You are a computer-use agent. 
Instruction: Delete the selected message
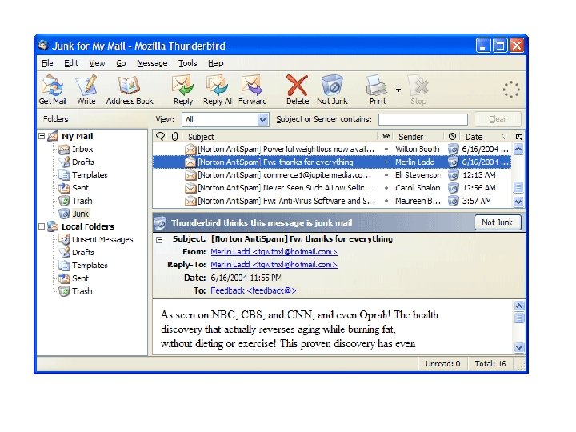pos(297,90)
